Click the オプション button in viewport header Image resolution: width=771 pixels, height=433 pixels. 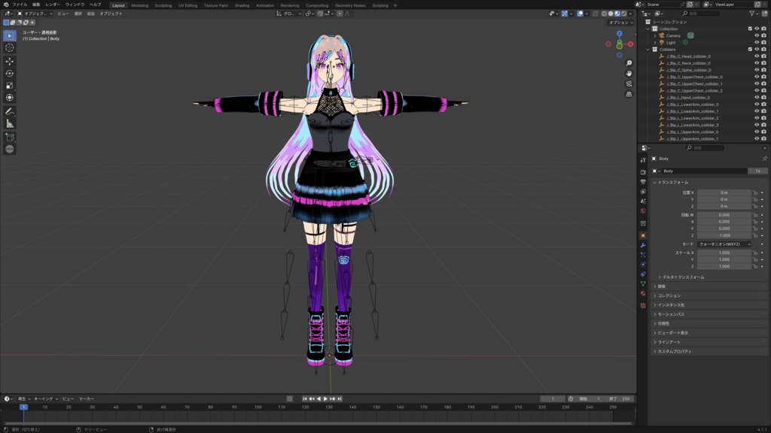tap(620, 23)
